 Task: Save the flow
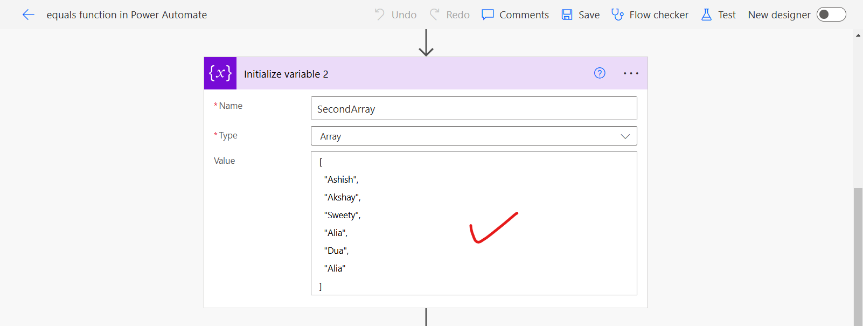pyautogui.click(x=580, y=15)
